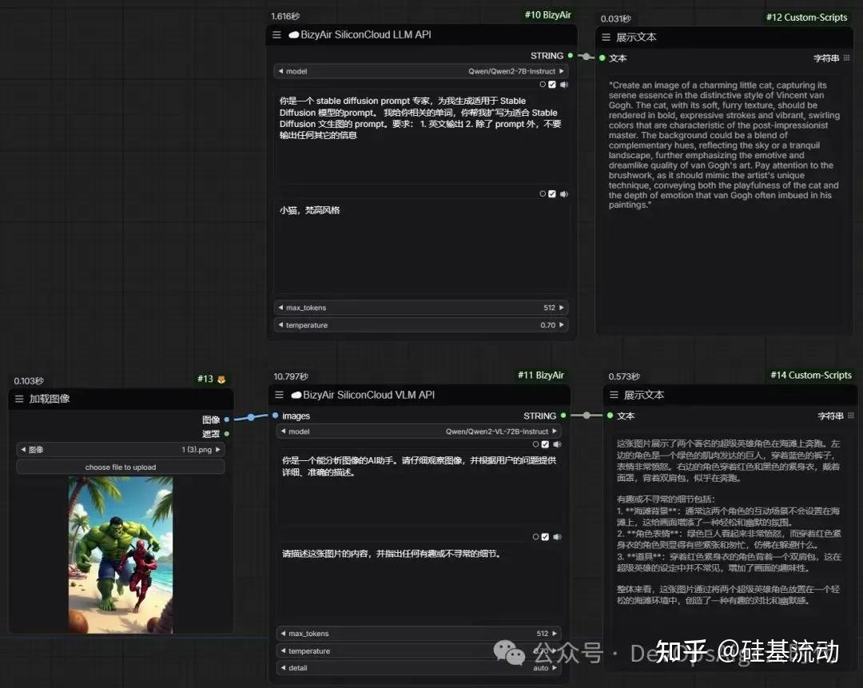
Task: Click the Hulk and Deadpool beach image preview
Action: [121, 555]
